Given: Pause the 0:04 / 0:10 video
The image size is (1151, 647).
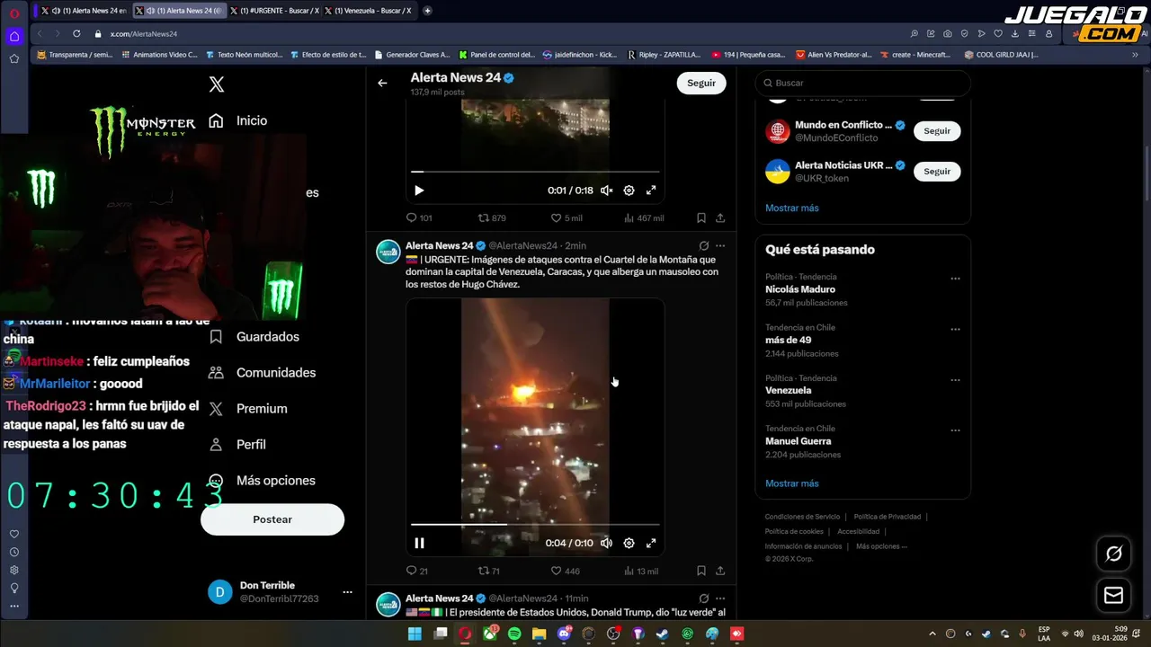Looking at the screenshot, I should click(x=419, y=543).
